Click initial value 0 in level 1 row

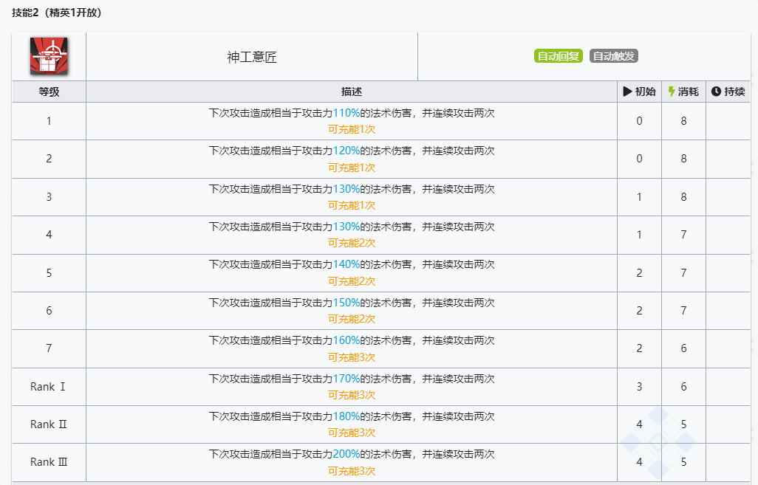639,121
